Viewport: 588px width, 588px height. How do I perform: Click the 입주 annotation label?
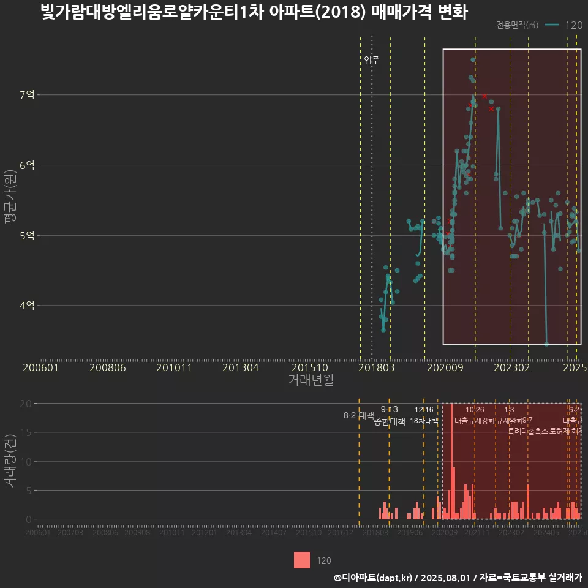(372, 60)
